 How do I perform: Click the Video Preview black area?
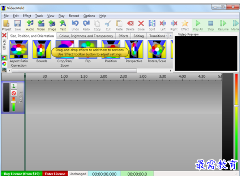pos(206,53)
